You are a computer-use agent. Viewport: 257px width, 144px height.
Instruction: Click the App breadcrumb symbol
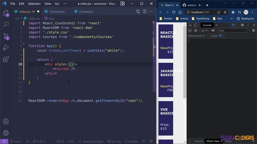point(49,18)
